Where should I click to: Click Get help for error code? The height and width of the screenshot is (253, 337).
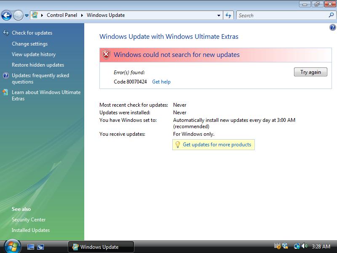[161, 82]
